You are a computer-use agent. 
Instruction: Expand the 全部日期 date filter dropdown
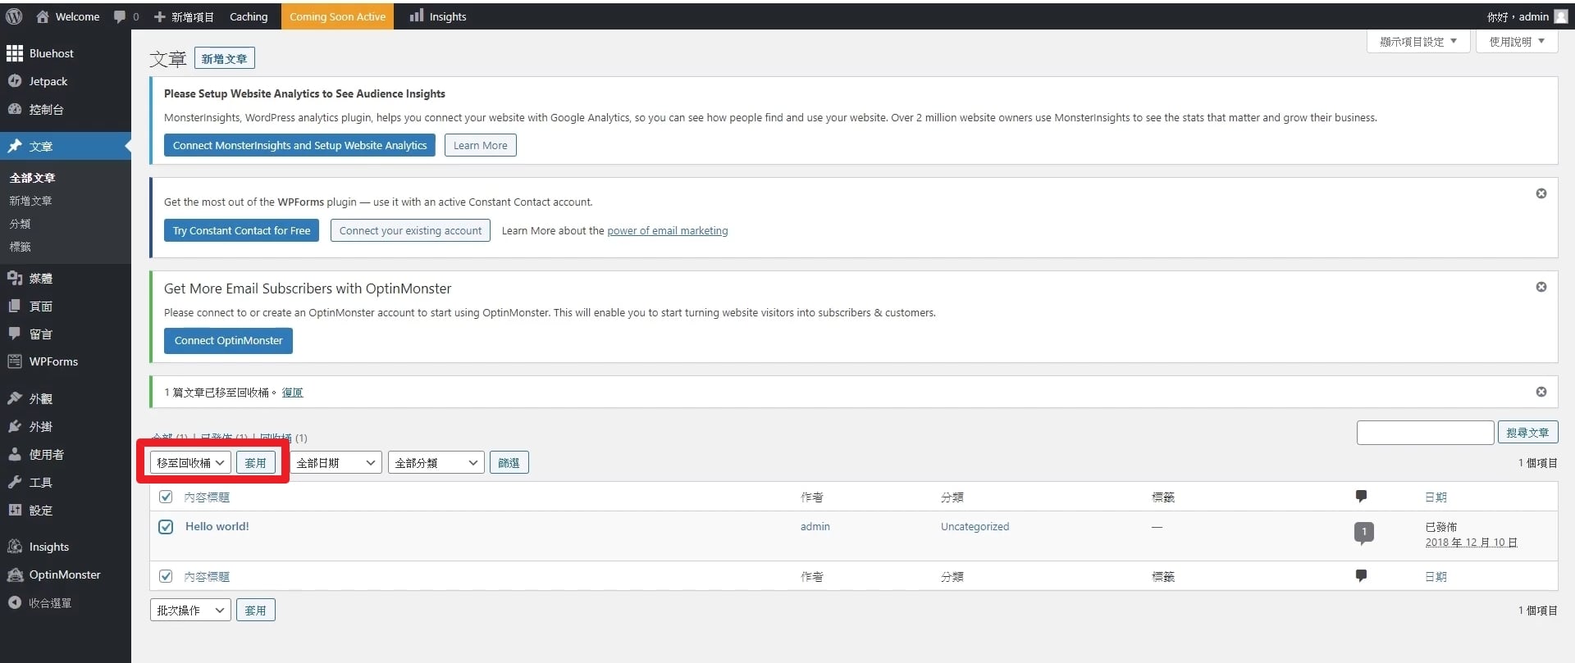click(336, 463)
